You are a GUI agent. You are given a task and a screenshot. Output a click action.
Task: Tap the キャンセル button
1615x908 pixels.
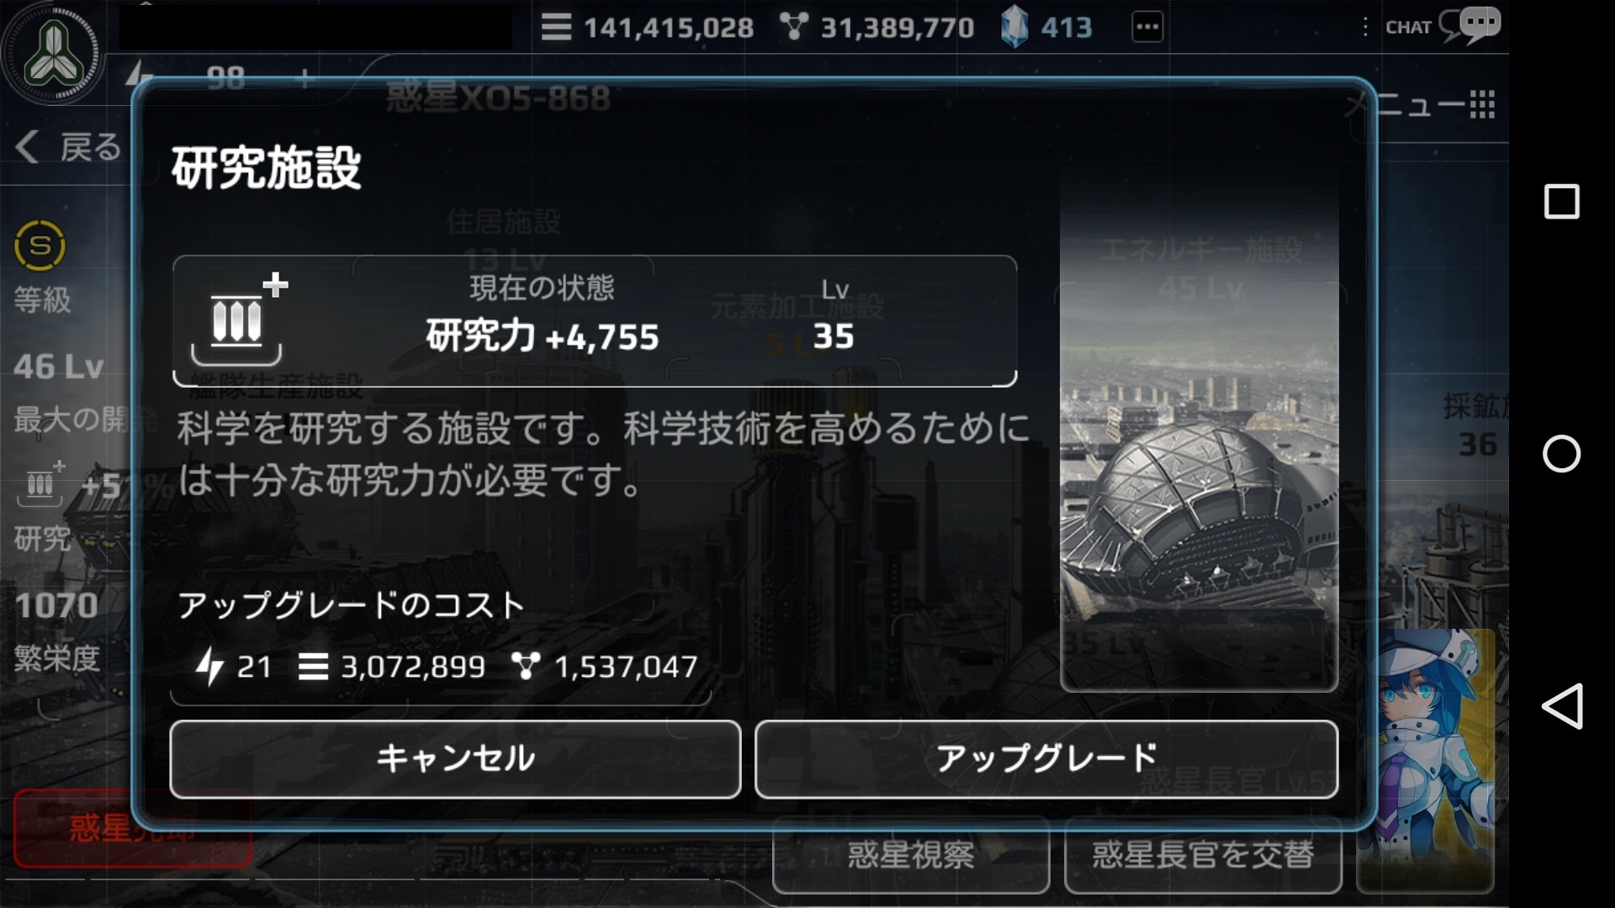coord(455,759)
